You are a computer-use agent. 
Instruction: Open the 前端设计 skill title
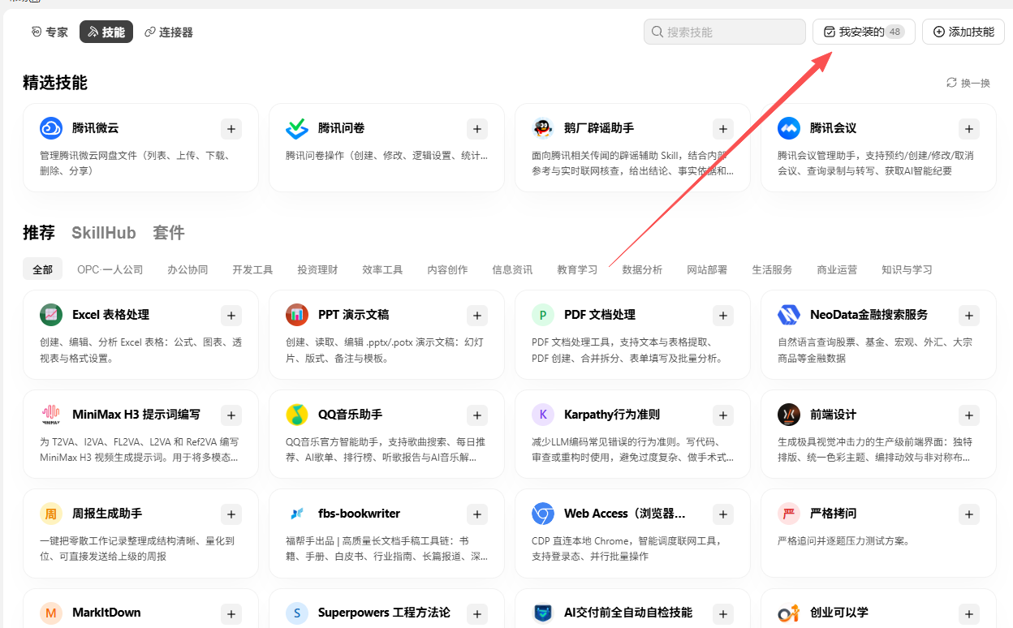pos(833,415)
